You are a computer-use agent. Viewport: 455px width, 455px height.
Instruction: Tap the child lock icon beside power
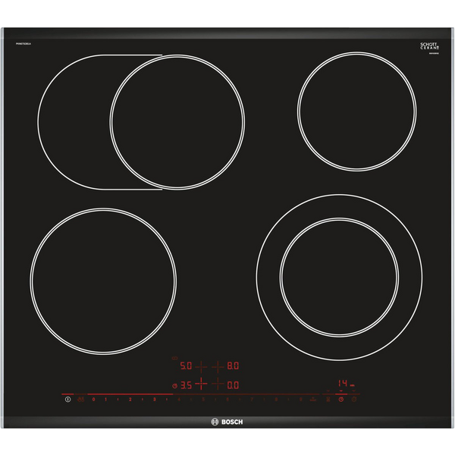pos(80,399)
